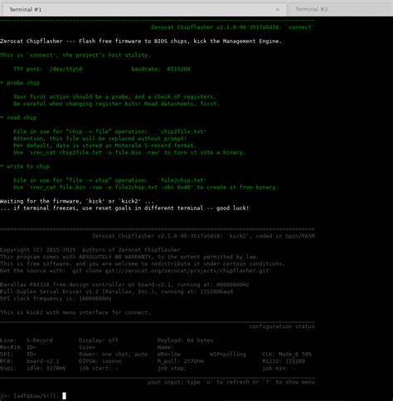Click the green connect version header line
This screenshot has width=393, height=401.
(233, 27)
